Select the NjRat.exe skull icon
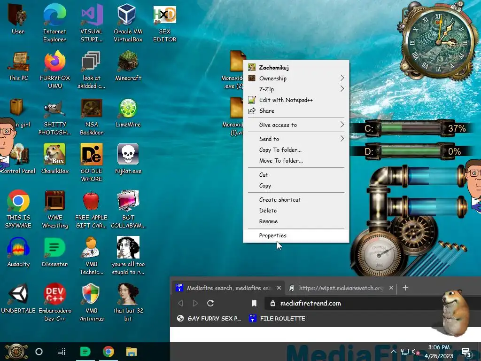The height and width of the screenshot is (361, 481). coord(128,154)
